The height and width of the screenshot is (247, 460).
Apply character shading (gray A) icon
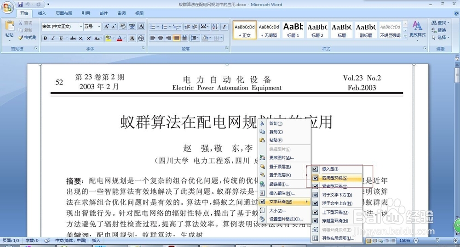(132, 38)
